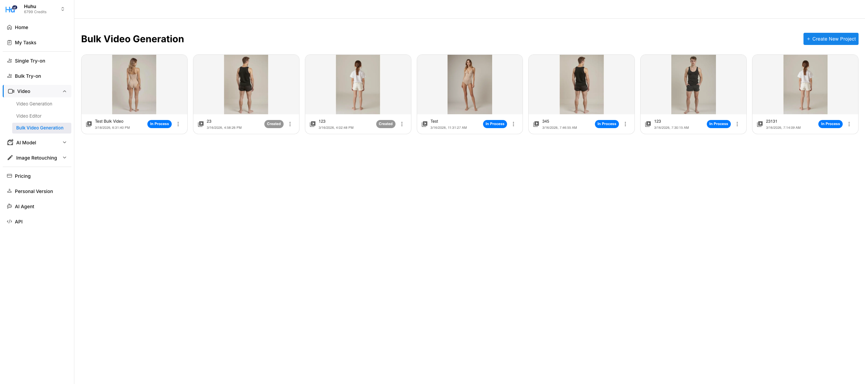This screenshot has height=384, width=865.
Task: Open the API page
Action: 37,222
